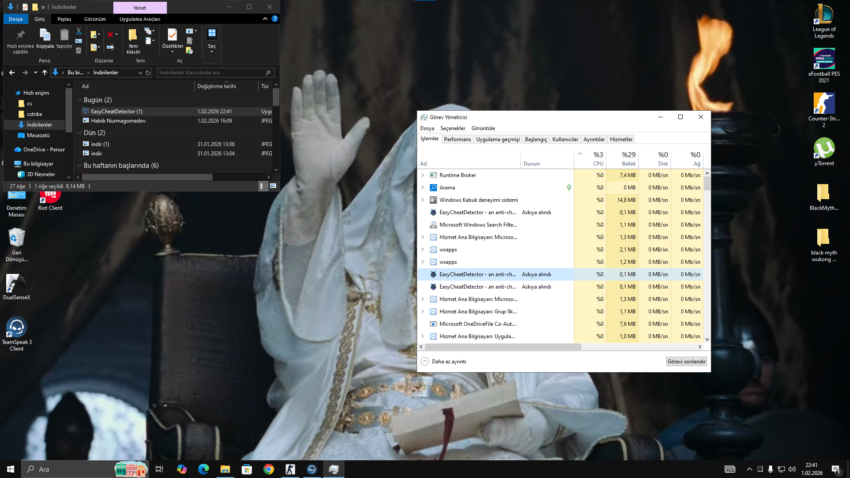Viewport: 850px width, 478px height.
Task: Click the scissors Cut icon in ribbon
Action: (79, 31)
